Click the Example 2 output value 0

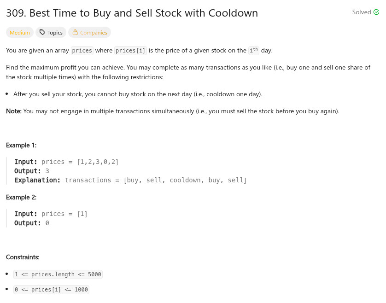[x=47, y=223]
